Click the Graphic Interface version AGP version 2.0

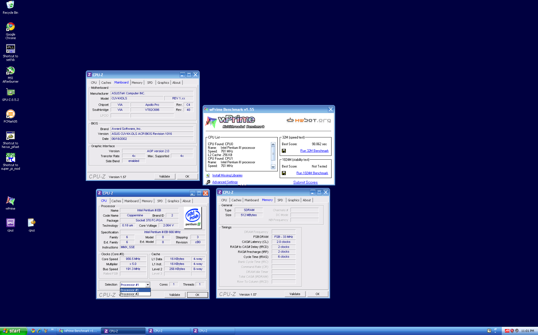pos(158,151)
